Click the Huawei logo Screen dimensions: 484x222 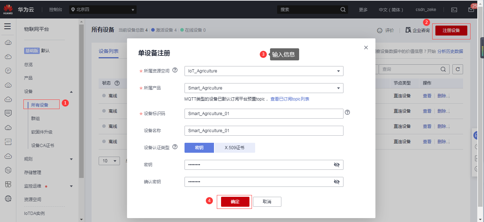pyautogui.click(x=8, y=9)
